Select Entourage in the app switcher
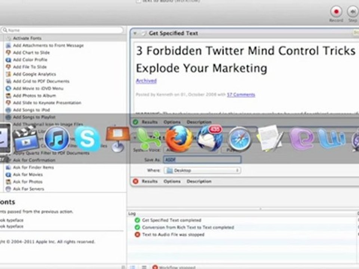The height and width of the screenshot is (269, 359). [x=301, y=139]
